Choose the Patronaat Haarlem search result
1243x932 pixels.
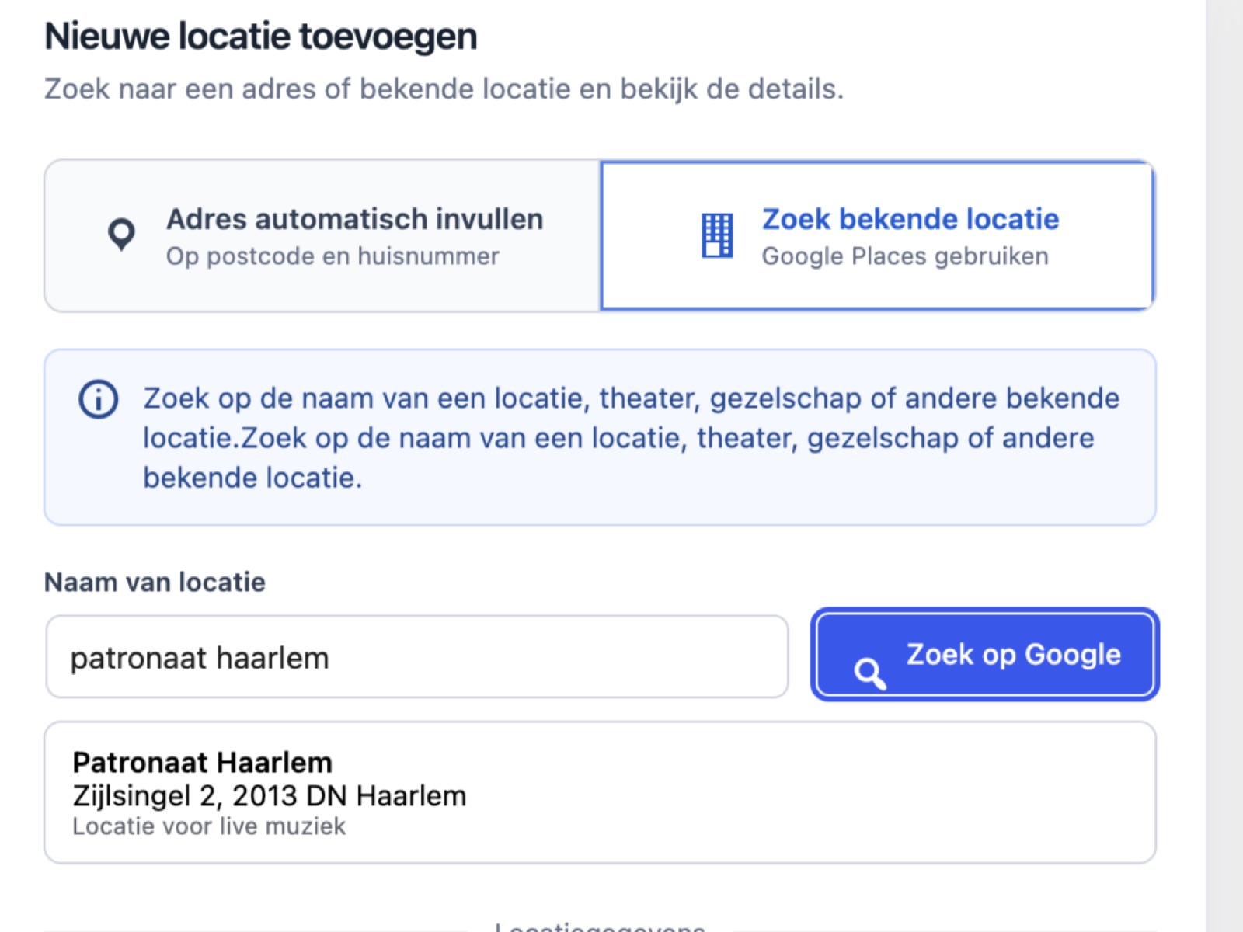(600, 792)
